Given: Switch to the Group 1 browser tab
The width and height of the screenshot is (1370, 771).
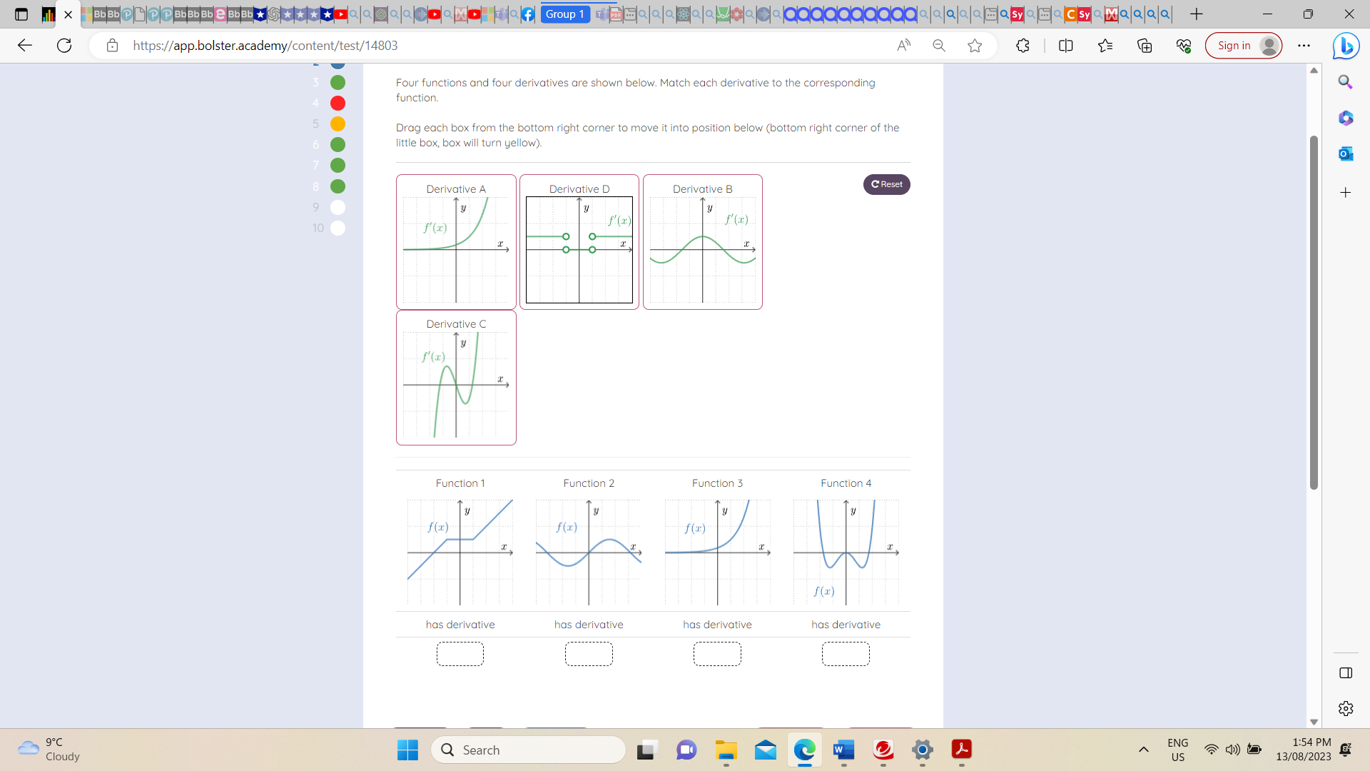Looking at the screenshot, I should click(x=564, y=14).
